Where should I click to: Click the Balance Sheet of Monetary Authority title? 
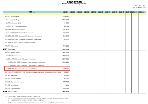coord(74,4)
